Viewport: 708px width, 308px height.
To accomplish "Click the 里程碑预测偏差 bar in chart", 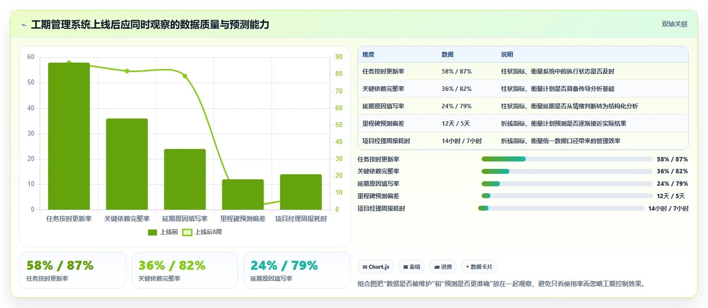I will click(x=243, y=194).
